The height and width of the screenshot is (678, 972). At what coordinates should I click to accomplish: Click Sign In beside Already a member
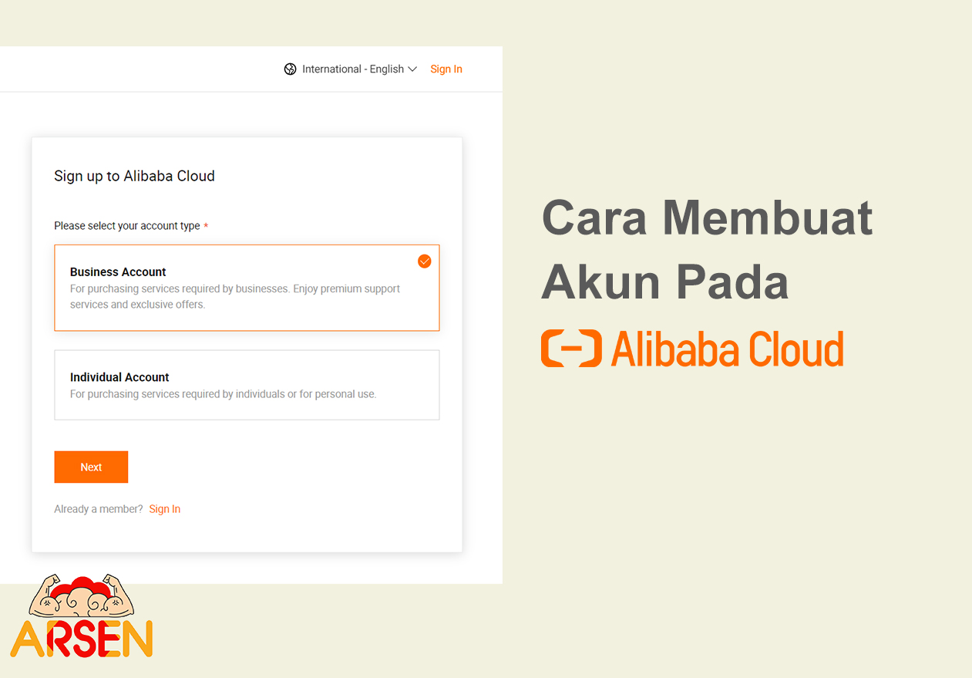pyautogui.click(x=165, y=509)
